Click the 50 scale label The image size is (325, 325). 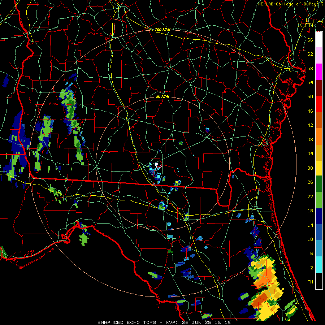(310, 96)
